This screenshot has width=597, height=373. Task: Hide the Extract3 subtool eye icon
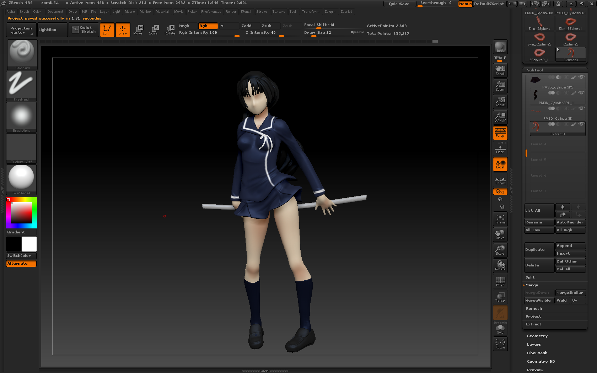click(581, 124)
